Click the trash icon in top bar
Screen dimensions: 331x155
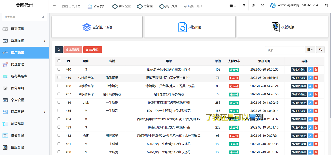244,5
